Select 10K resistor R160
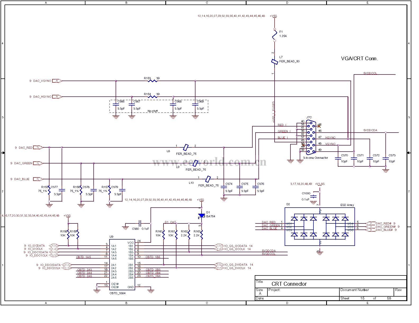 [x=163, y=235]
